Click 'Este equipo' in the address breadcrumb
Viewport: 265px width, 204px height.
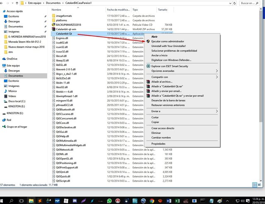35,3
